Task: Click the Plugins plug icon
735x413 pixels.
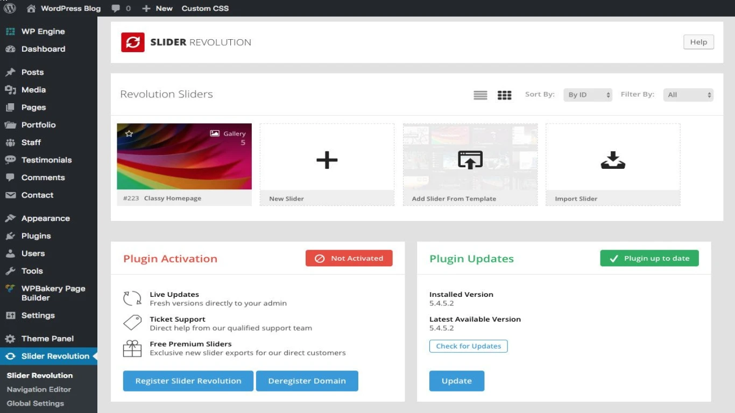Action: click(10, 236)
